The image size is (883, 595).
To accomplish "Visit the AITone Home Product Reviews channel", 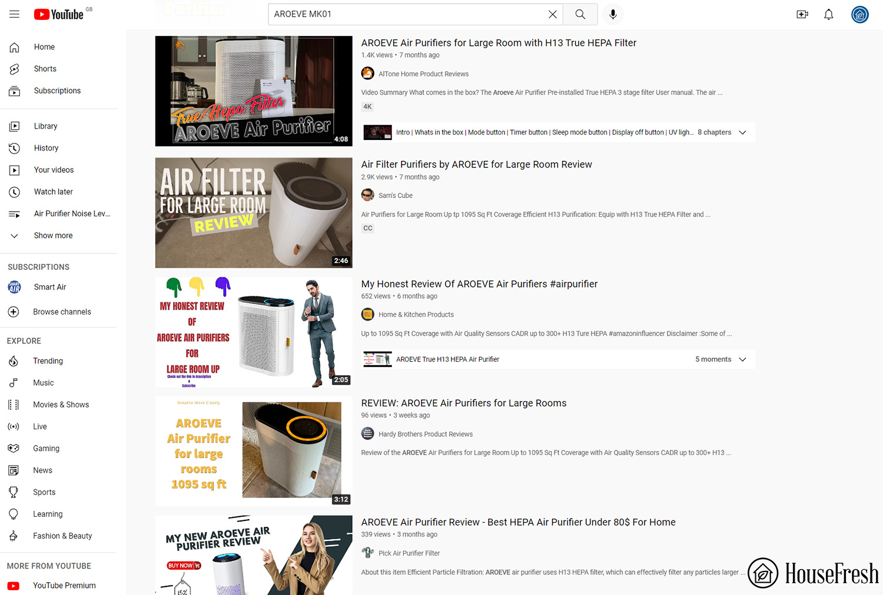I will click(x=424, y=74).
